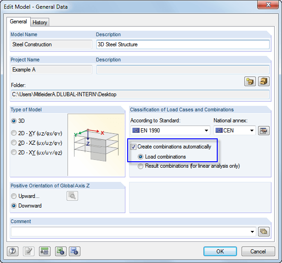Open the comment library icon
The image size is (282, 263).
[x=264, y=231]
